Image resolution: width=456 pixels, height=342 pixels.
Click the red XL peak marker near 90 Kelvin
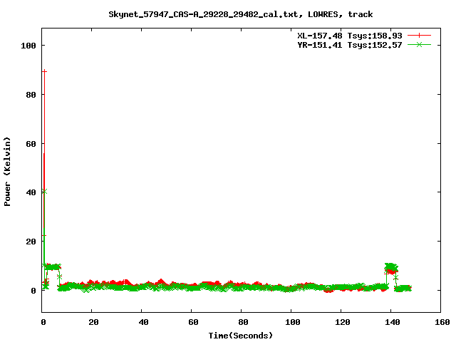tap(44, 71)
